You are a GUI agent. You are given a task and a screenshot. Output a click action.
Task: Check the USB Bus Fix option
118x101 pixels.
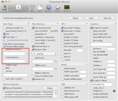(x=62, y=88)
